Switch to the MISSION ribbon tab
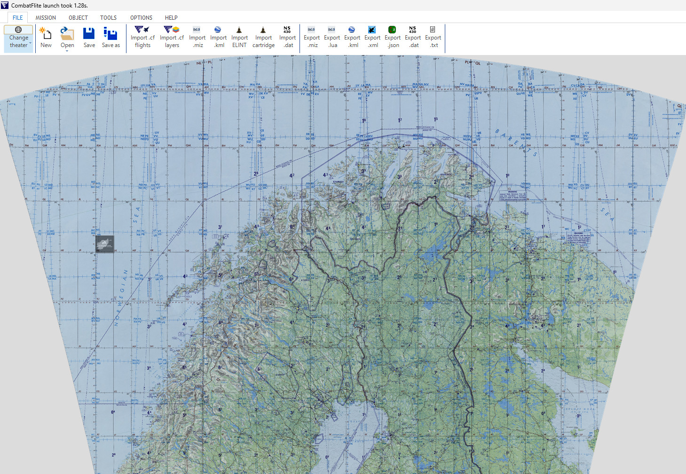Viewport: 686px width, 474px height. coord(46,17)
